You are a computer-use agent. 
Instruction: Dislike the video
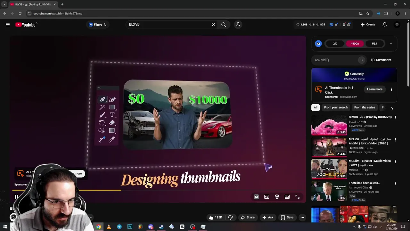[230, 218]
